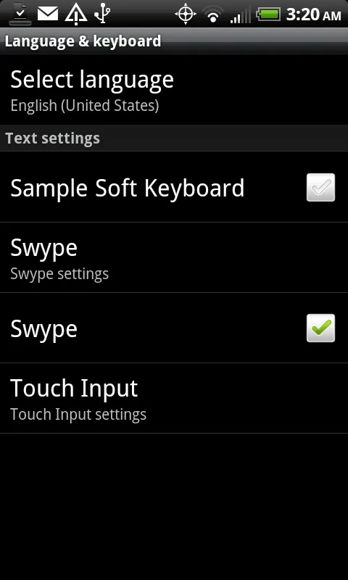348x580 pixels.
Task: Open Select language setting
Action: click(174, 90)
